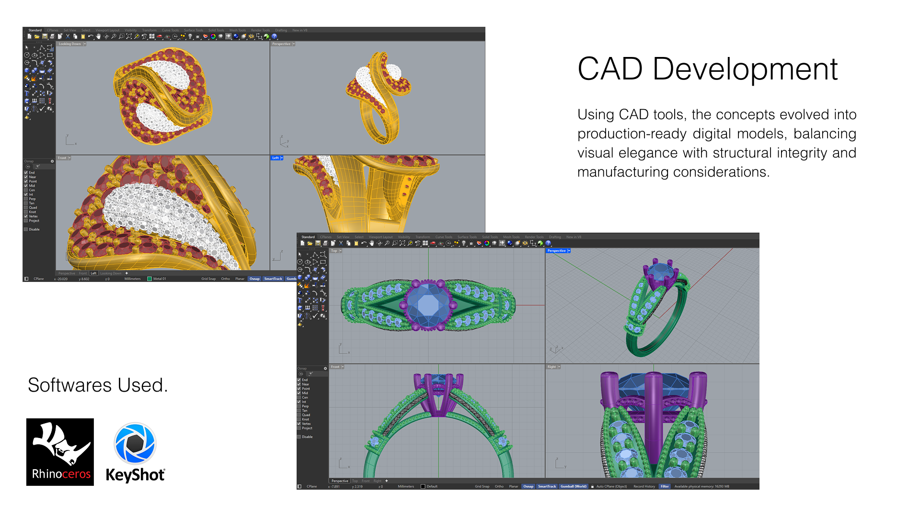Screen dimensions: 920x517
Task: Click Open folder icon in lower Rhino window
Action: click(310, 243)
